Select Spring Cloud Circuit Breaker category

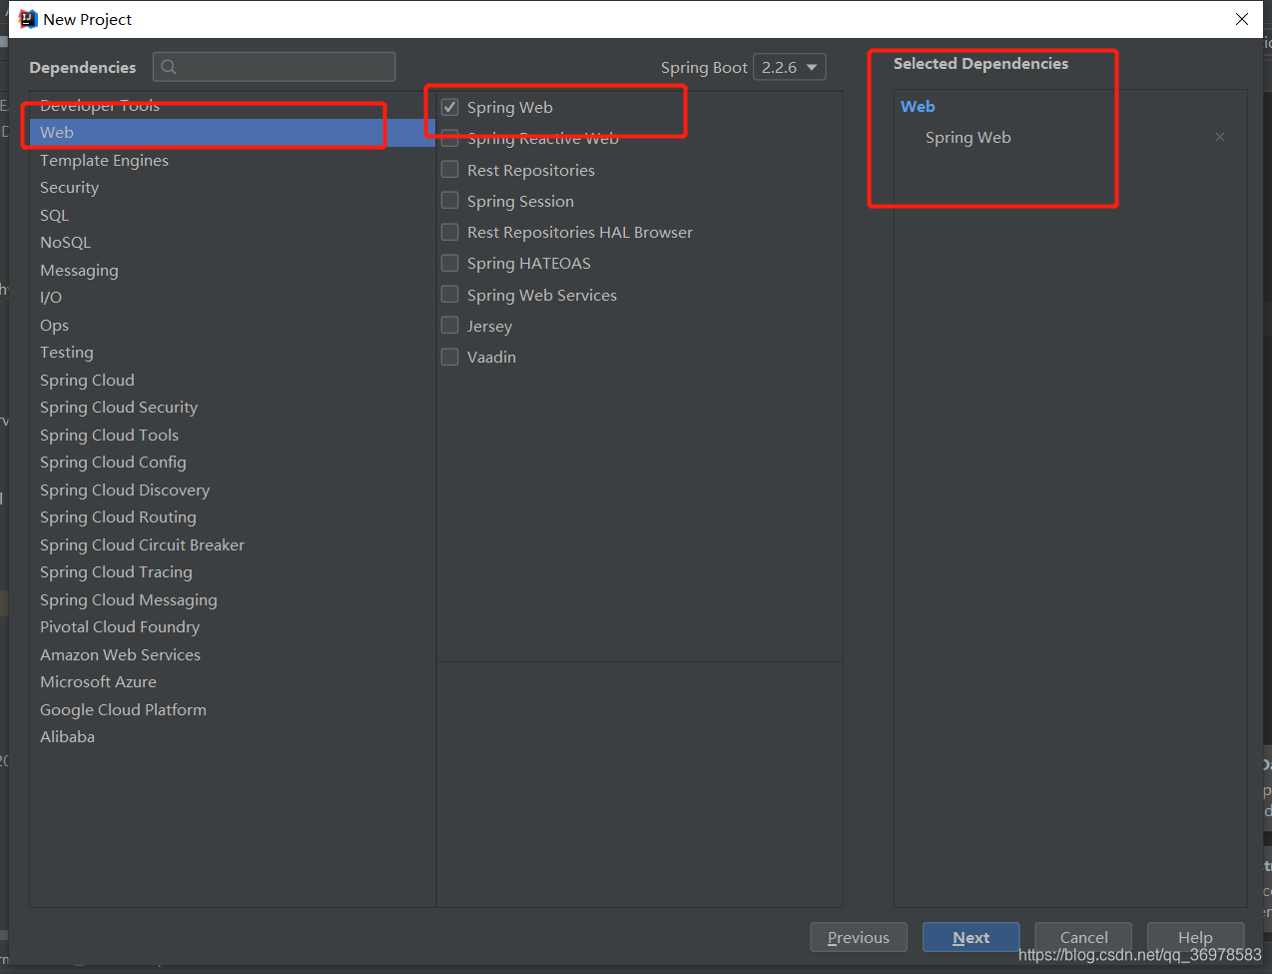coord(233,544)
